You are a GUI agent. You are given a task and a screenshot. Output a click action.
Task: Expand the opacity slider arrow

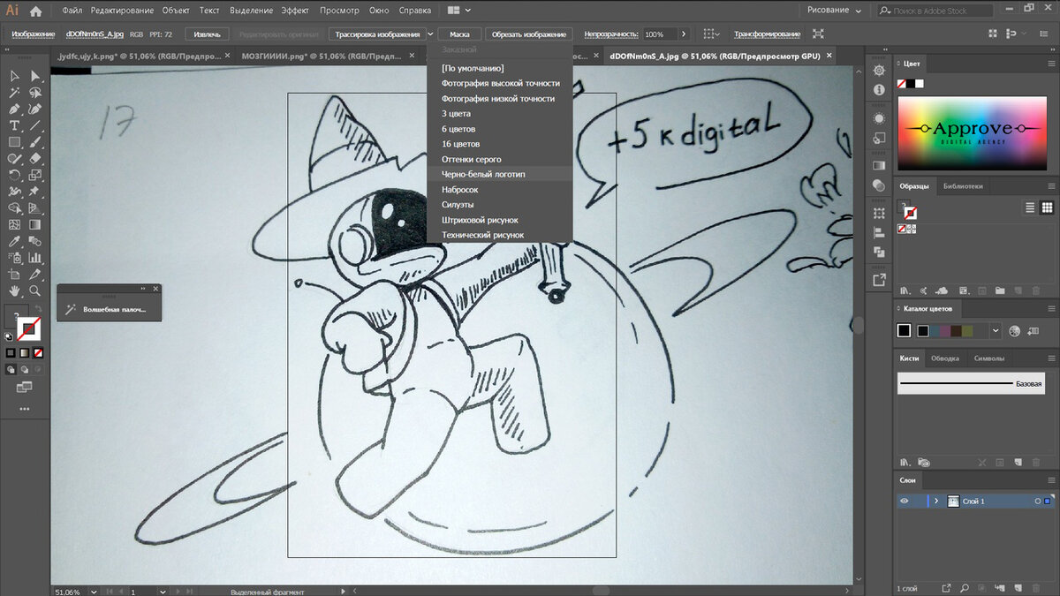[x=682, y=34]
